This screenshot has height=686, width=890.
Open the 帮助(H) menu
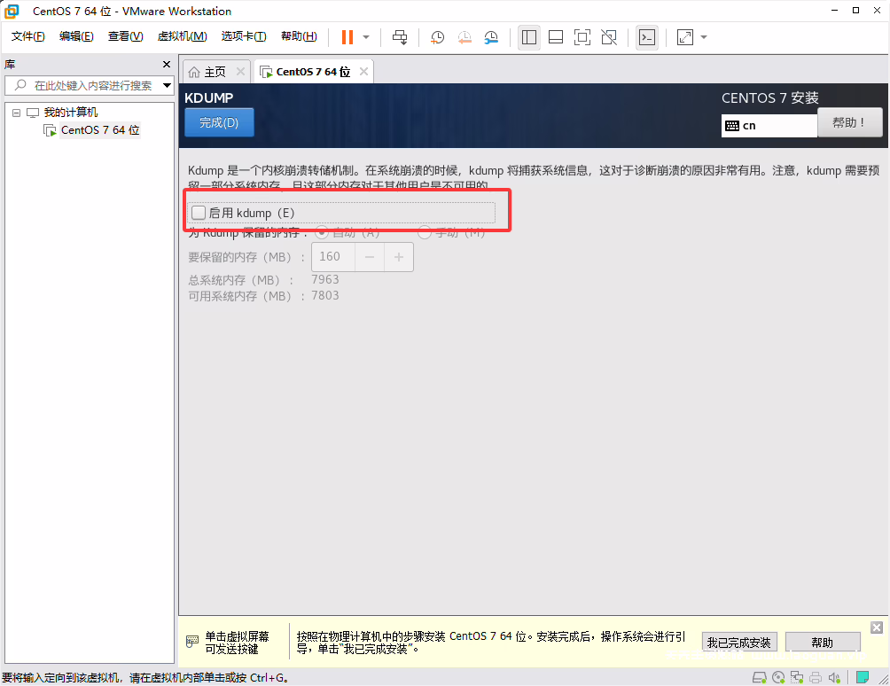pos(299,36)
